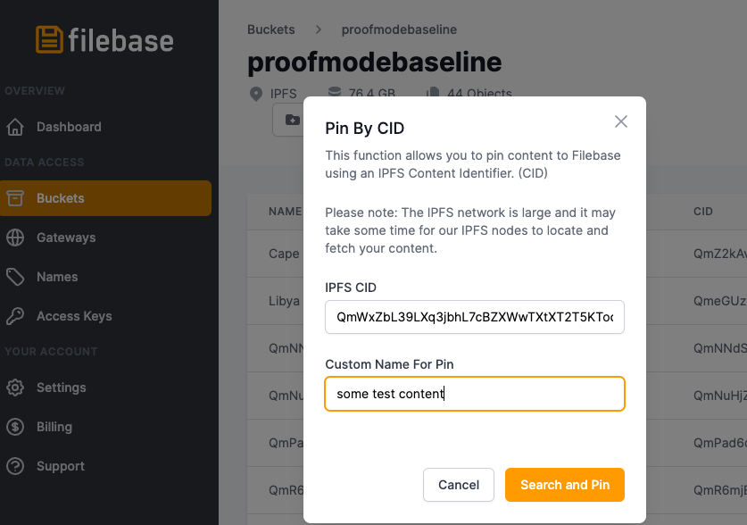Click the Buckets archive icon
Screen dimensions: 747x525
click(x=15, y=198)
